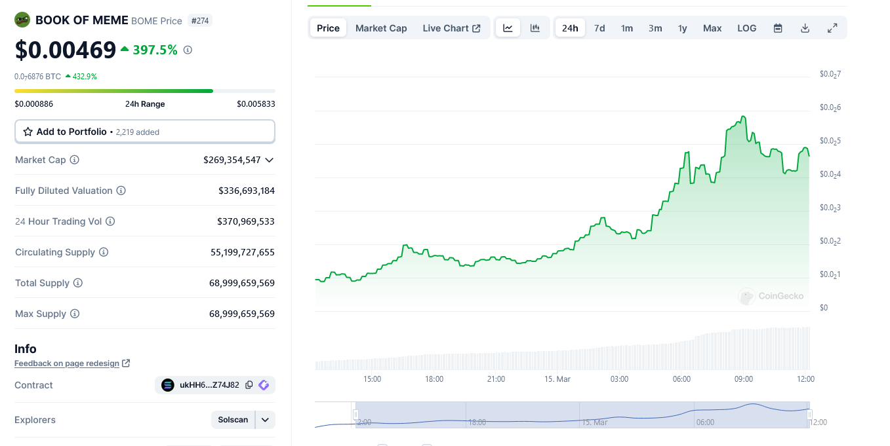This screenshot has width=890, height=446.
Task: Switch to candlestick chart icon
Action: click(535, 28)
